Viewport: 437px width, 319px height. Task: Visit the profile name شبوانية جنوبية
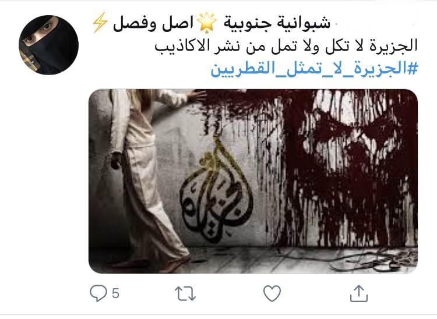[277, 23]
